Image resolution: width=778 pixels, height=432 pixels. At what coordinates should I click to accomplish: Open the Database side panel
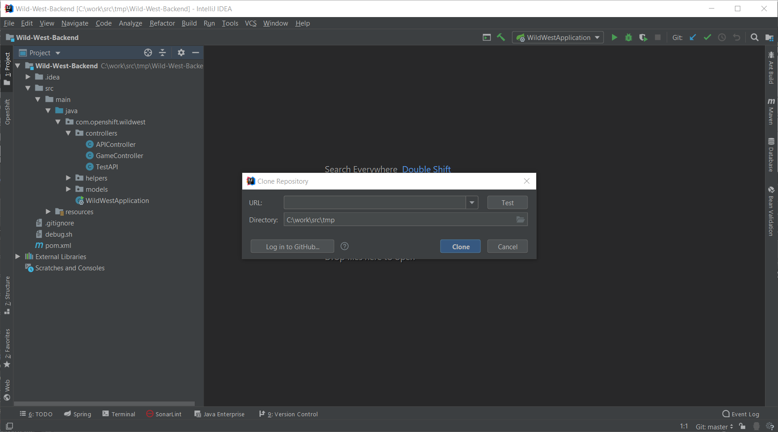click(771, 155)
